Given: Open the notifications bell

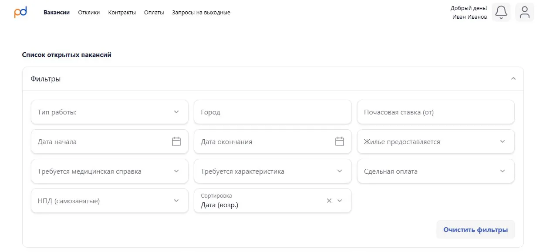Looking at the screenshot, I should (501, 12).
